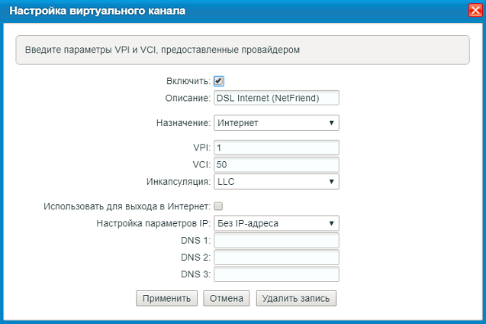This screenshot has width=486, height=324.
Task: Click the Описание text field
Action: [x=276, y=98]
